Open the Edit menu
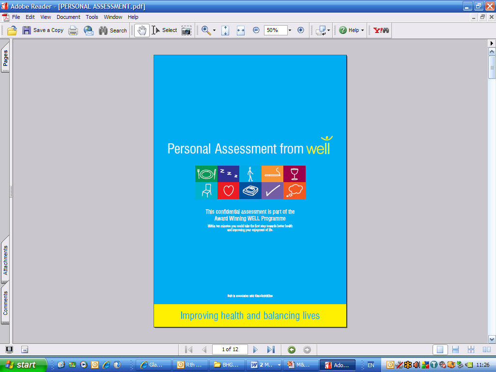496x372 pixels. [x=30, y=17]
